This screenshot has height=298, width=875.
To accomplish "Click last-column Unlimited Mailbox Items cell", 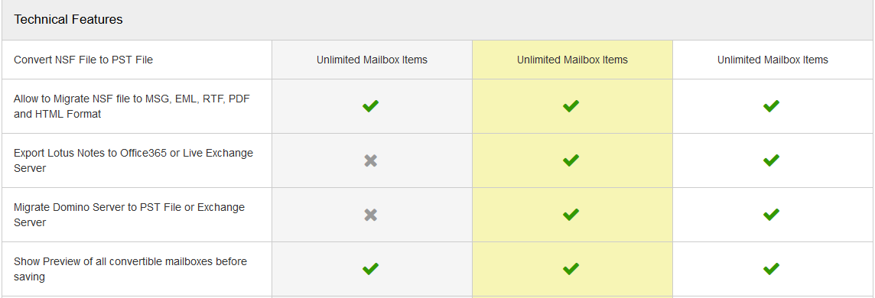I will coord(773,60).
